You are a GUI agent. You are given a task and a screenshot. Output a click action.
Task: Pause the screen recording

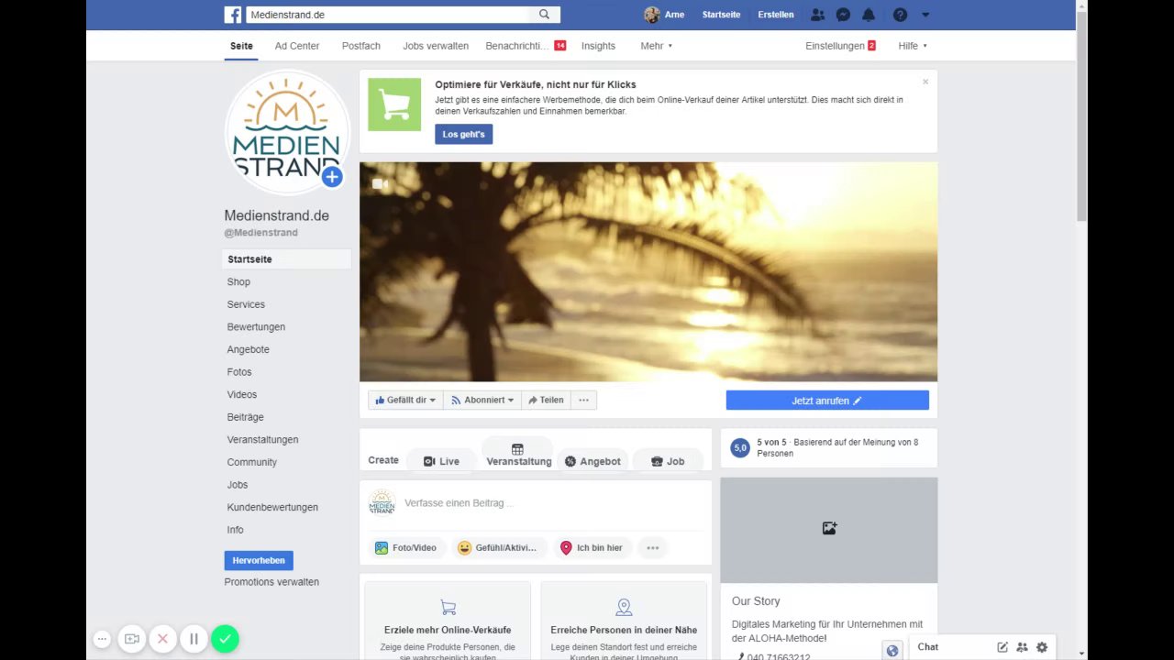click(194, 639)
